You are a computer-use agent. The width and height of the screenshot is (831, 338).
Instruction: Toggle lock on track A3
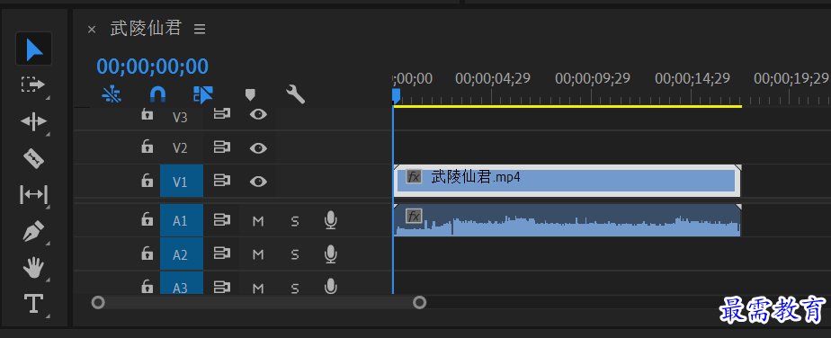[x=147, y=287]
